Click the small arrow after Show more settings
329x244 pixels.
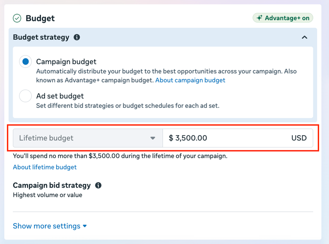coord(85,226)
